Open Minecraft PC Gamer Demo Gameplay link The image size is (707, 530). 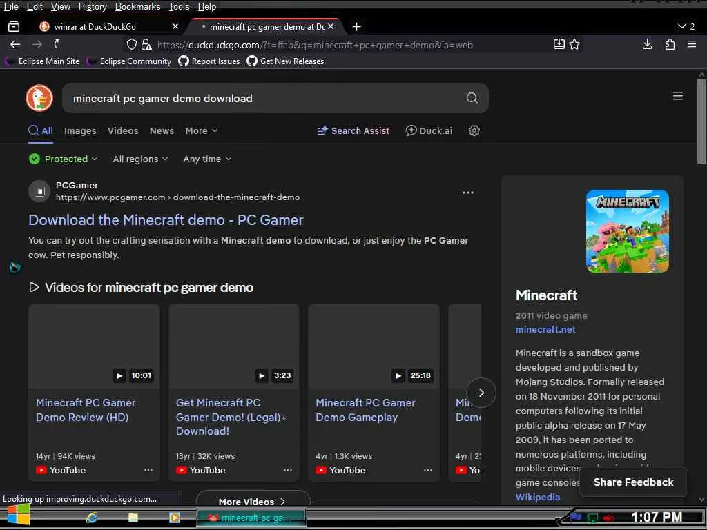point(365,410)
